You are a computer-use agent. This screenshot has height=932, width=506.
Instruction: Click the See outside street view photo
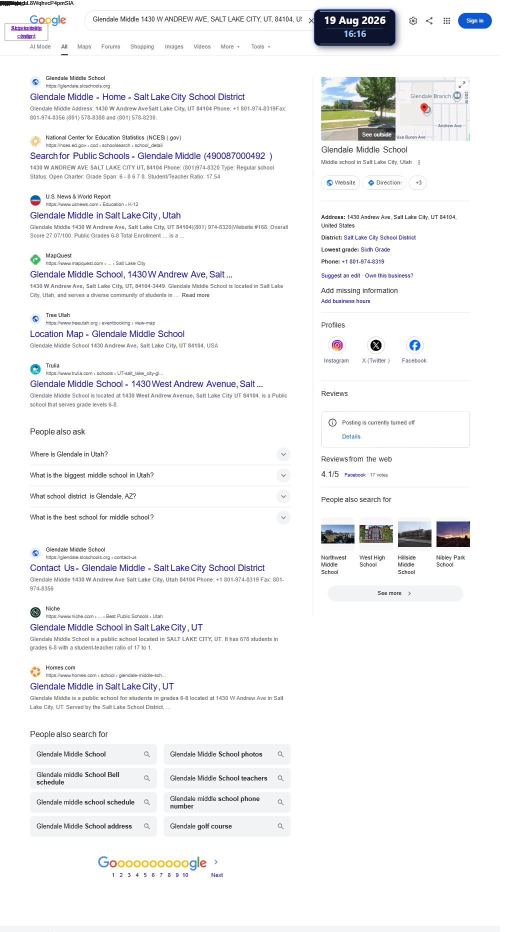click(358, 109)
